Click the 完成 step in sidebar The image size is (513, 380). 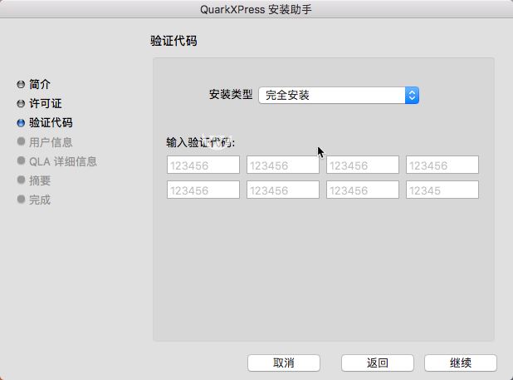[x=40, y=200]
